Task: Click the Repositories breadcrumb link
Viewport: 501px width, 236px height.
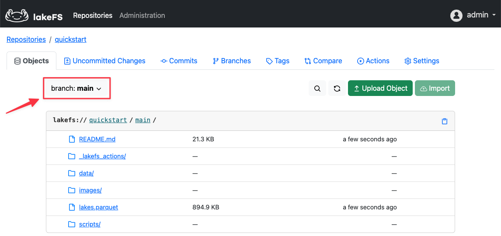Action: (26, 39)
